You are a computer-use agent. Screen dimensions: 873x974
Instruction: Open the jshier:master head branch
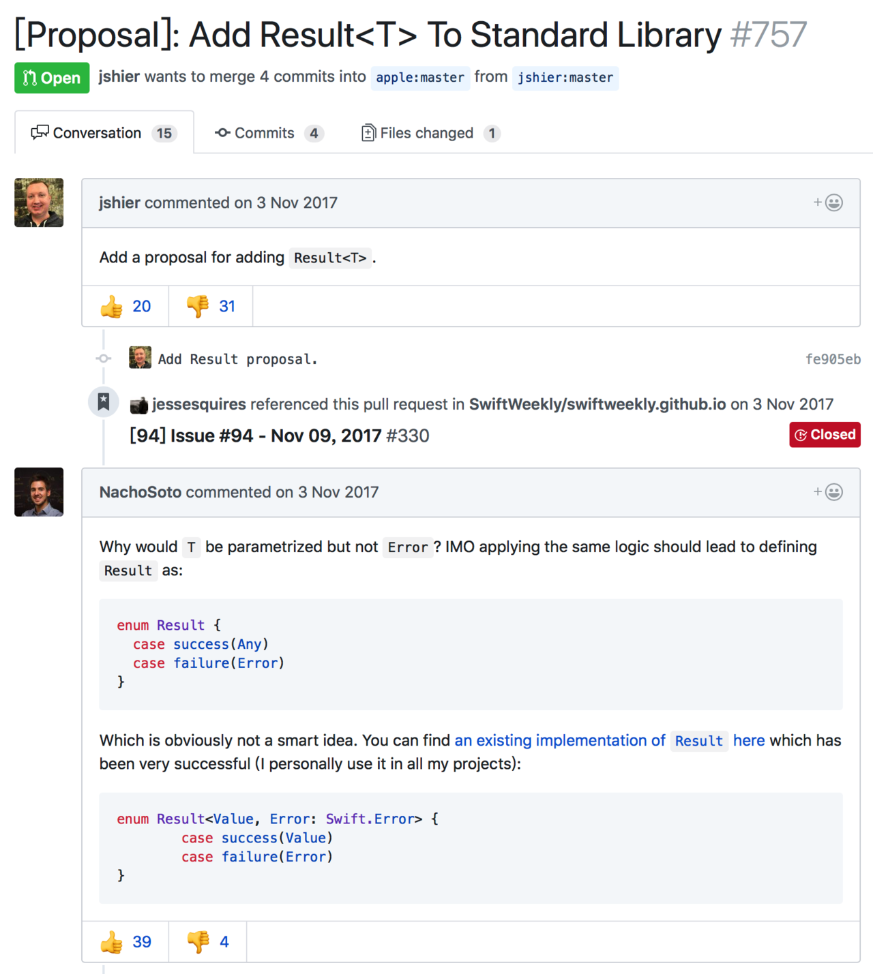coord(565,78)
